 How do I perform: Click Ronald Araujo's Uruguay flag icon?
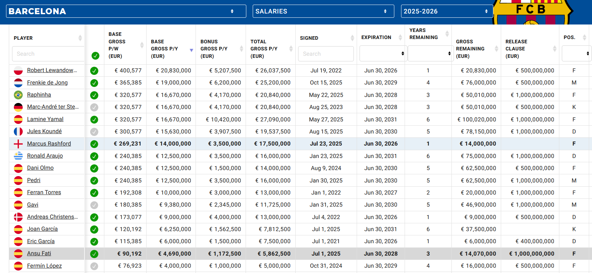[18, 156]
